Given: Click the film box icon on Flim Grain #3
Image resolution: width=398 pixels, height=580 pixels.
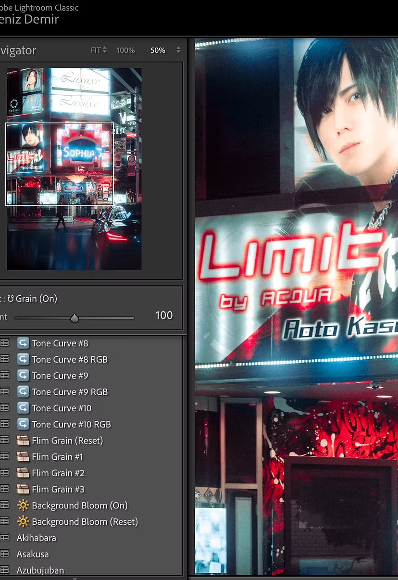Looking at the screenshot, I should point(23,489).
